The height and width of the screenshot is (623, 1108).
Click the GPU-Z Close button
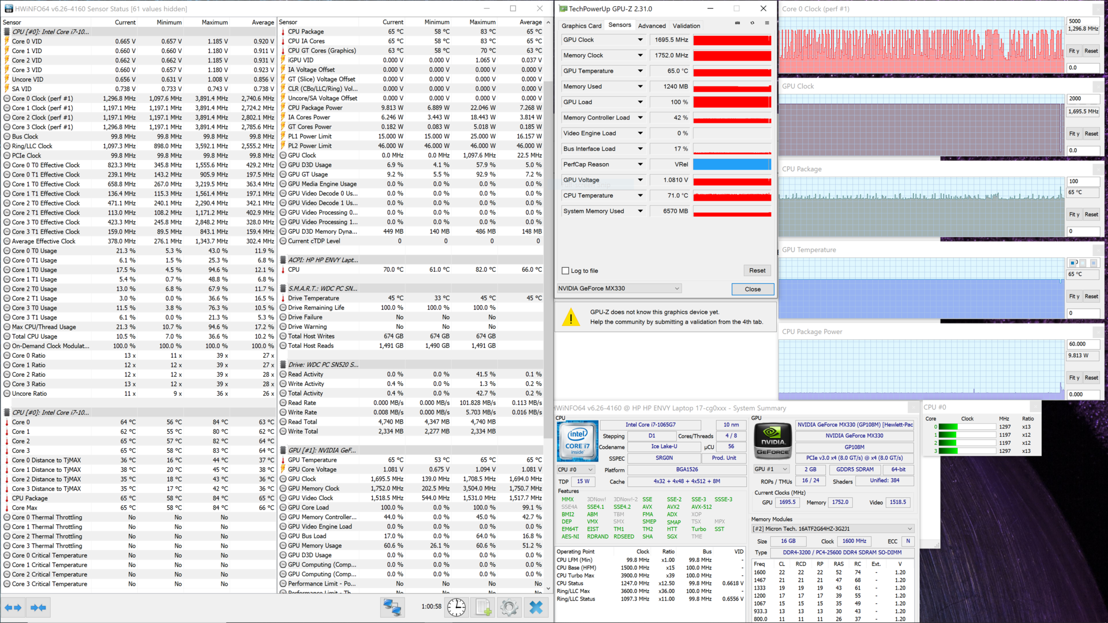753,290
